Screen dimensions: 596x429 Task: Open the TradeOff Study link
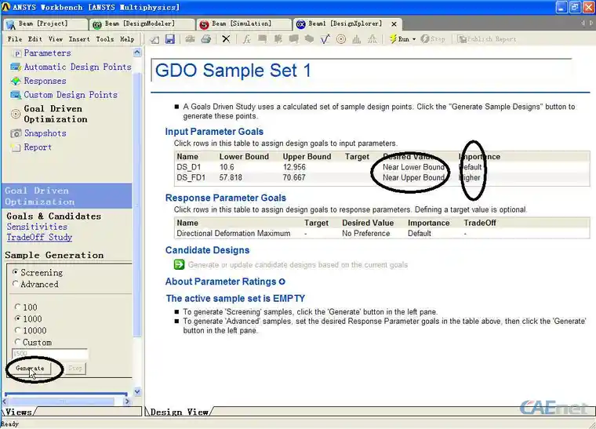pos(39,238)
